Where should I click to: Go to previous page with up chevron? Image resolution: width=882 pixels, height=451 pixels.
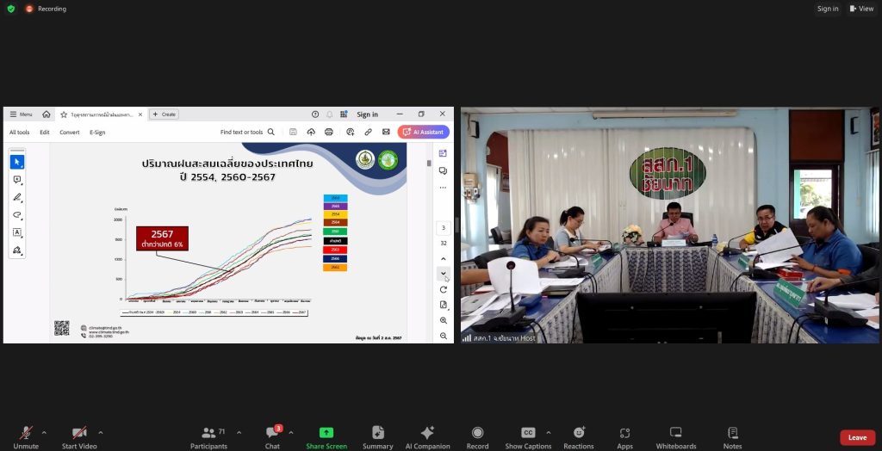pyautogui.click(x=444, y=259)
